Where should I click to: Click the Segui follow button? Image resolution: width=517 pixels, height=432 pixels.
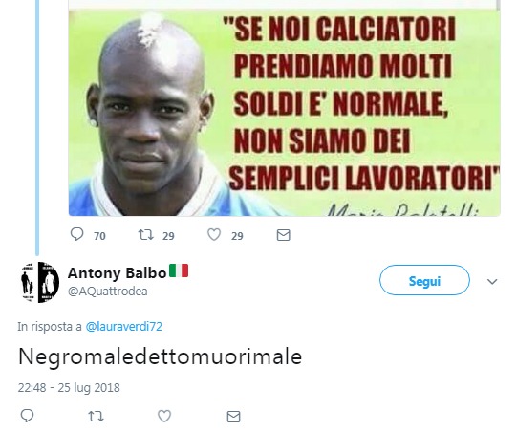[x=424, y=280]
